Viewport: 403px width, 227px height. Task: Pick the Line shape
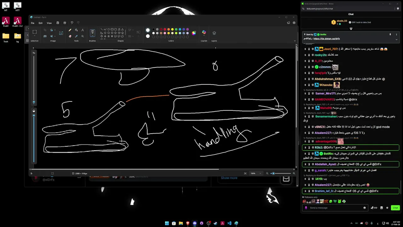pyautogui.click(x=102, y=29)
